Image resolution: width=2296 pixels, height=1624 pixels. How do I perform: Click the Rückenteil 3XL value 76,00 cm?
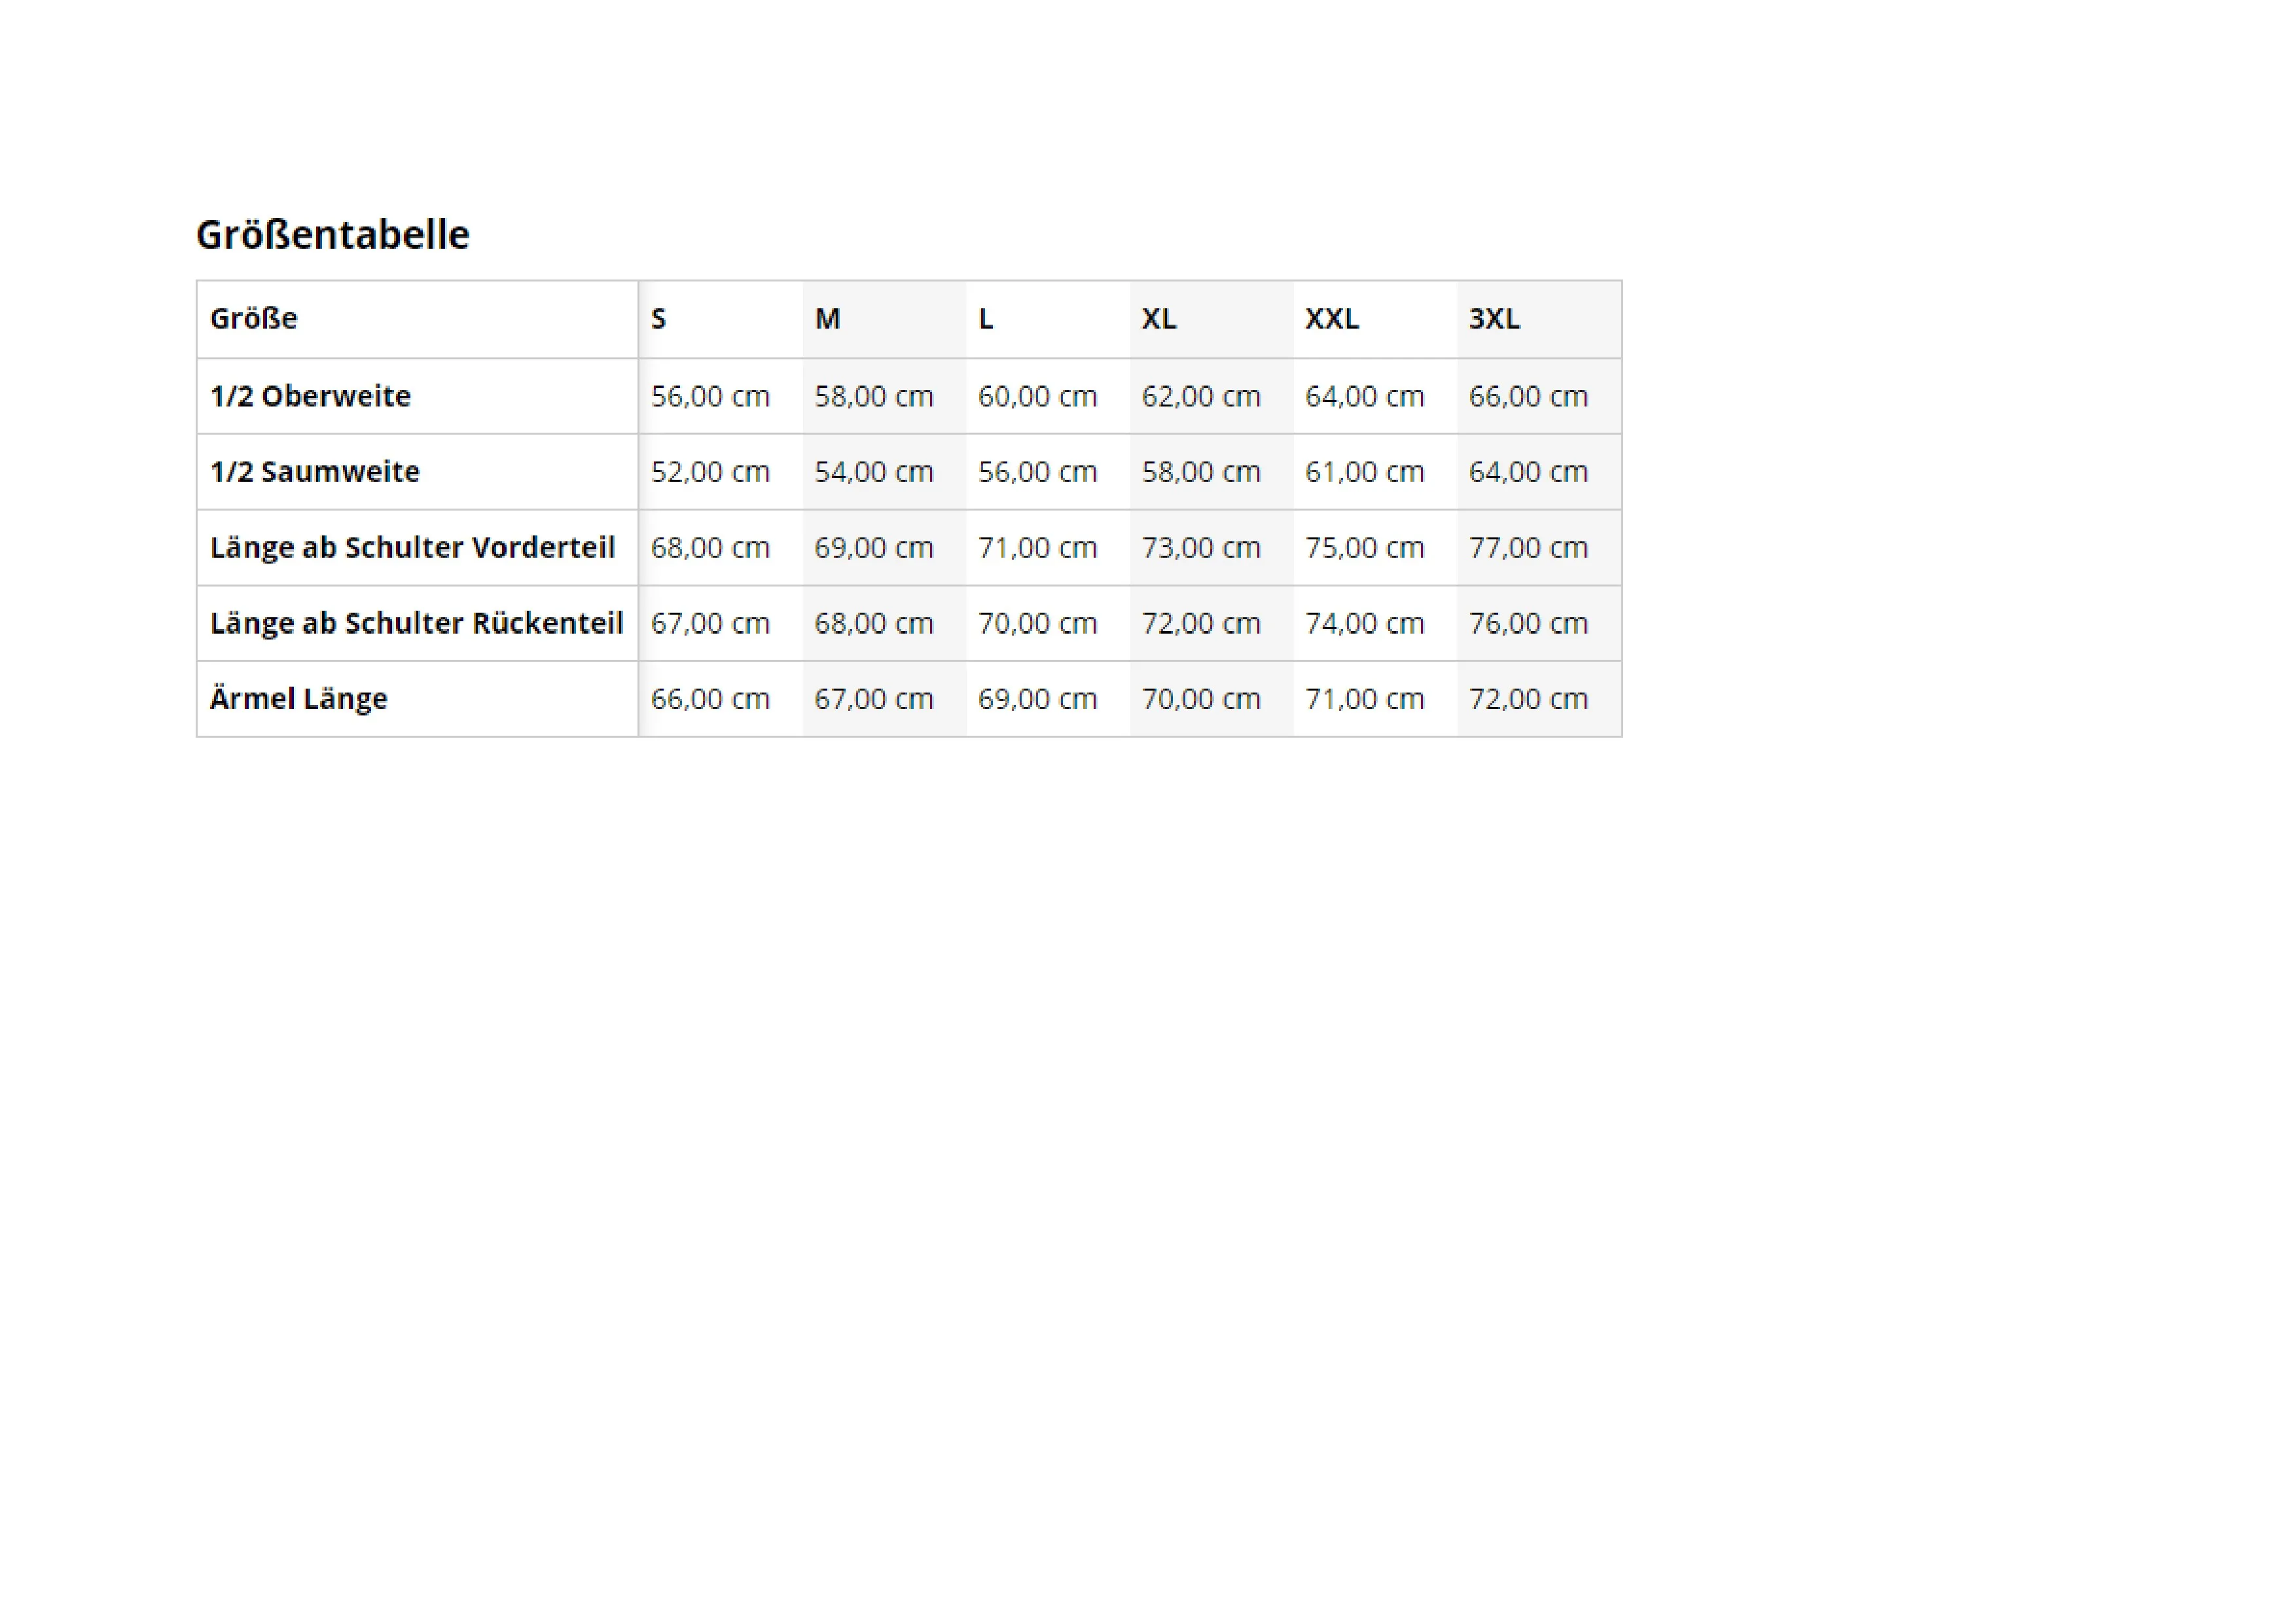pos(1528,624)
